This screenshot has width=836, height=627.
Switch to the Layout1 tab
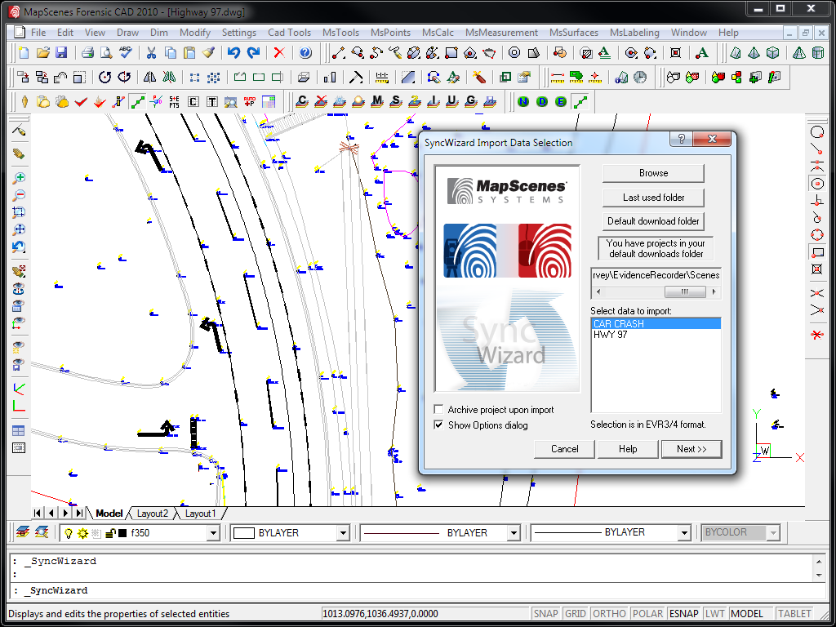coord(201,514)
